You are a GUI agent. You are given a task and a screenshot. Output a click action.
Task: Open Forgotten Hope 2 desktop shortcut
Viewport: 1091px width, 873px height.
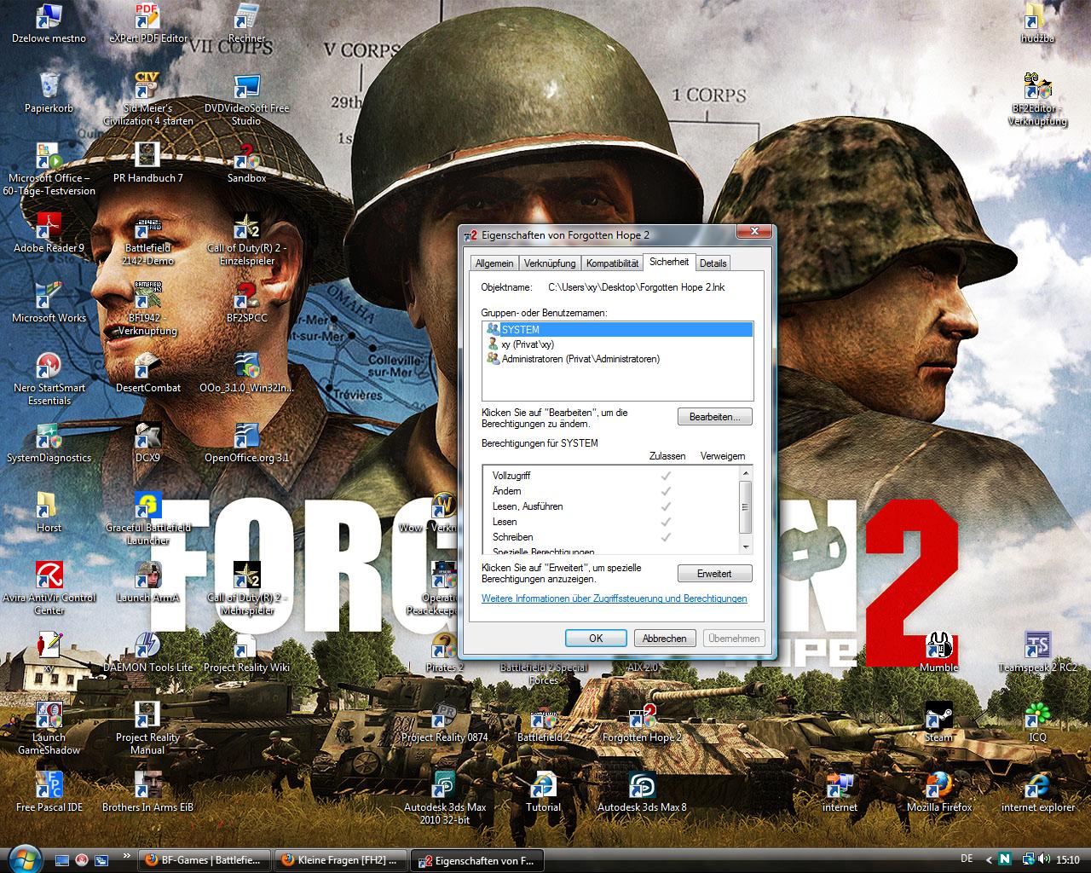pyautogui.click(x=642, y=722)
